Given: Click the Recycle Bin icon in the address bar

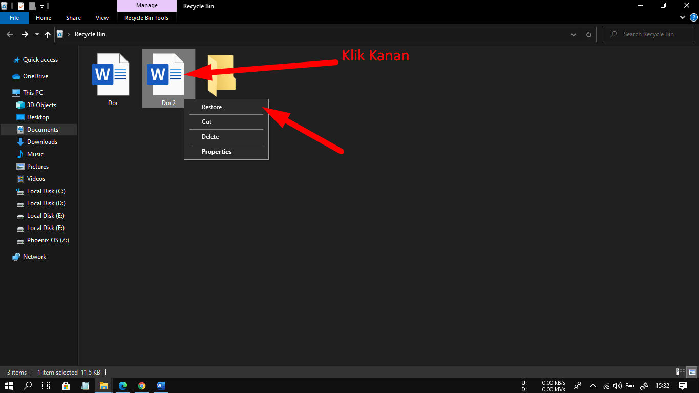Looking at the screenshot, I should [x=60, y=34].
